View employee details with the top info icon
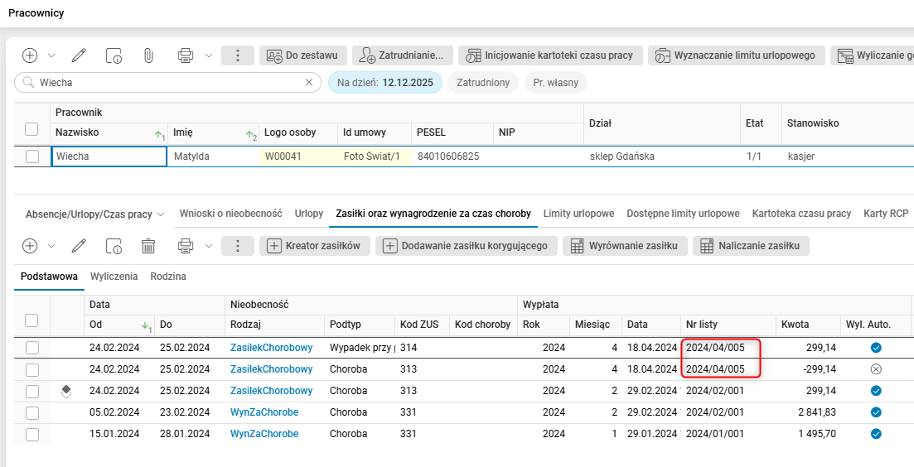This screenshot has width=914, height=467. click(x=114, y=55)
